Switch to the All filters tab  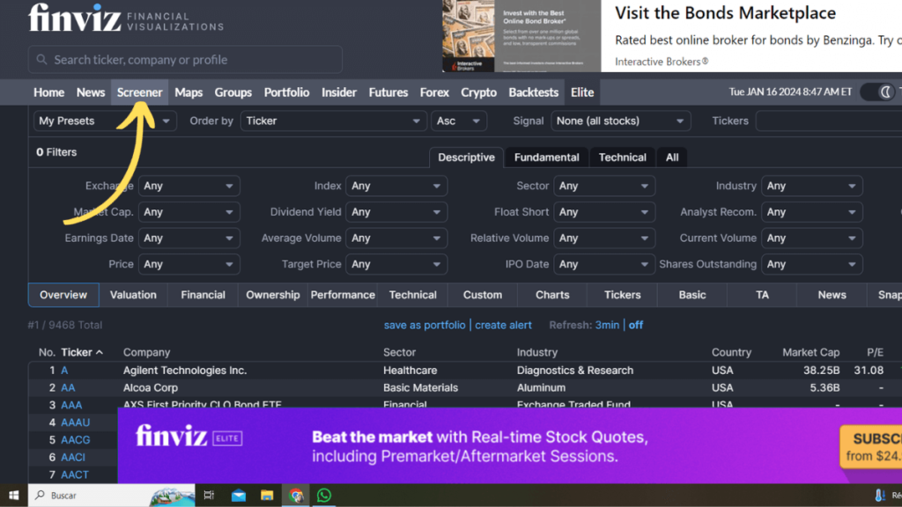(x=672, y=158)
